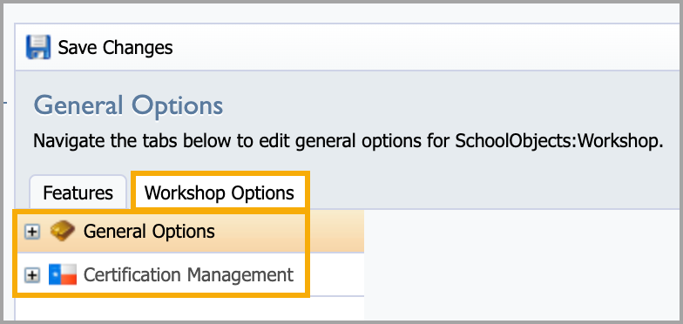
Task: Expand the General Options tree node
Action: pos(31,232)
